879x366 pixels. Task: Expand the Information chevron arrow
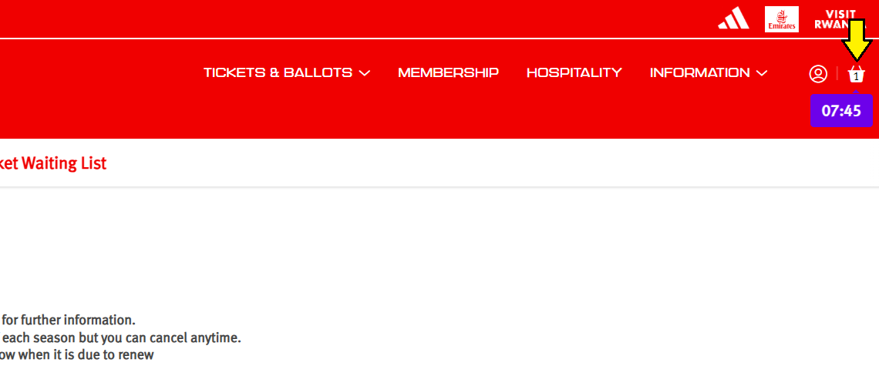pyautogui.click(x=762, y=73)
